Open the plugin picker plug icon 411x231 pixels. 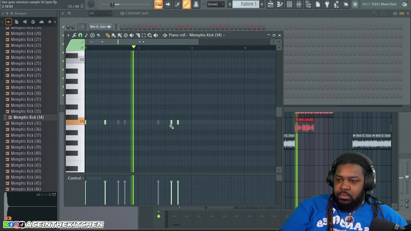pos(327,4)
